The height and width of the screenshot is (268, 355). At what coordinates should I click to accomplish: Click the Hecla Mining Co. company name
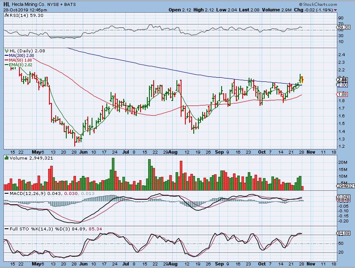coord(29,5)
